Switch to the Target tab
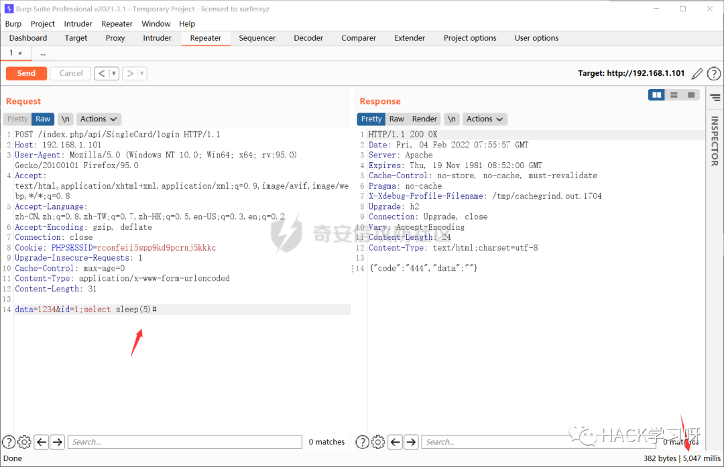Screen dimensions: 724x467 tap(76, 38)
